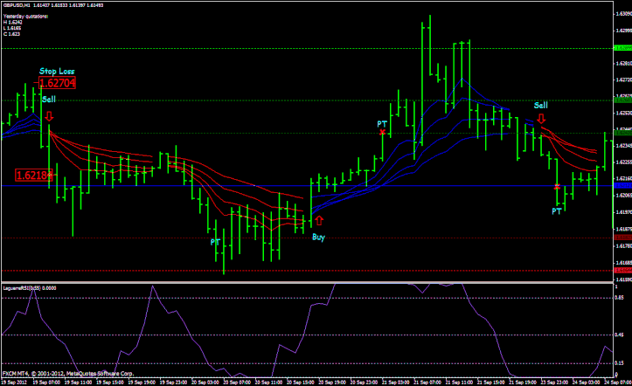
Task: Click the C 1.623 quotation line
Action: pyautogui.click(x=11, y=34)
